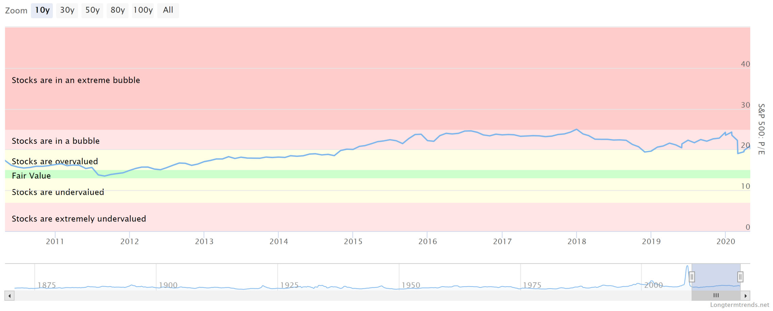This screenshot has height=311, width=773.
Task: Click the 'Stocks are overvalued' label
Action: coord(55,161)
